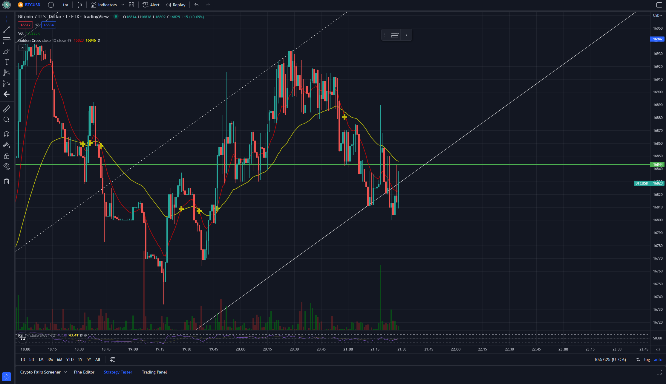The width and height of the screenshot is (666, 384).
Task: Open the go-to-date calendar icon
Action: click(x=113, y=359)
